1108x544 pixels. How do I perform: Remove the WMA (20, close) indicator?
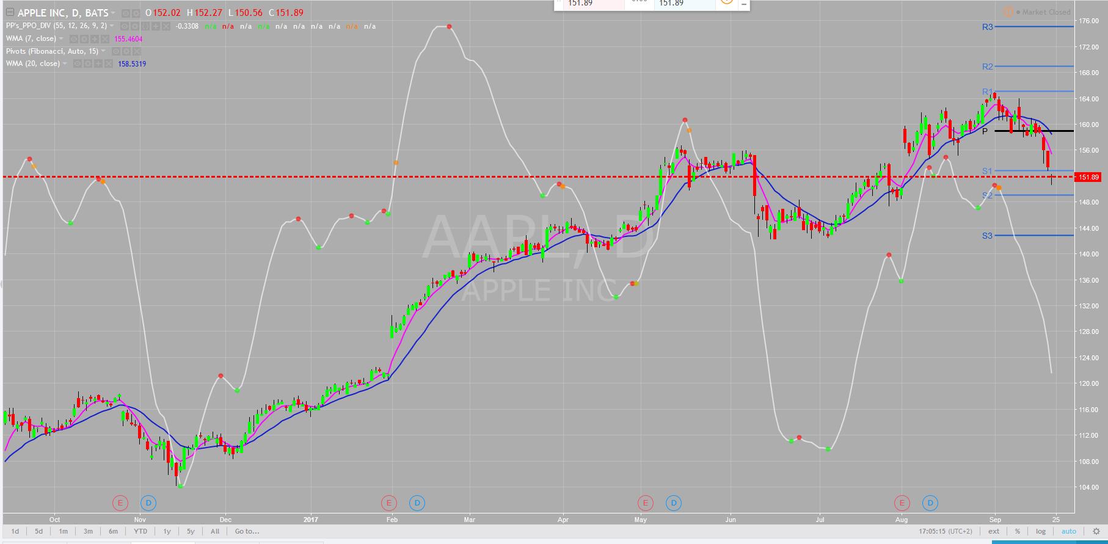pos(108,63)
